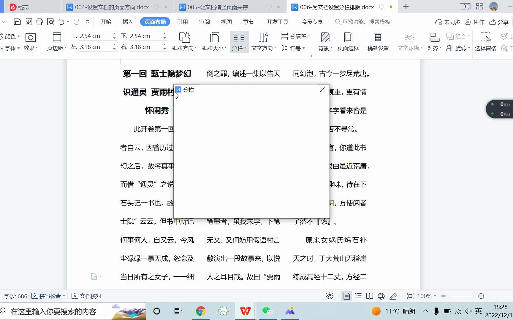The height and width of the screenshot is (320, 513).
Task: Switch to reading view book icon
Action: coord(370,296)
